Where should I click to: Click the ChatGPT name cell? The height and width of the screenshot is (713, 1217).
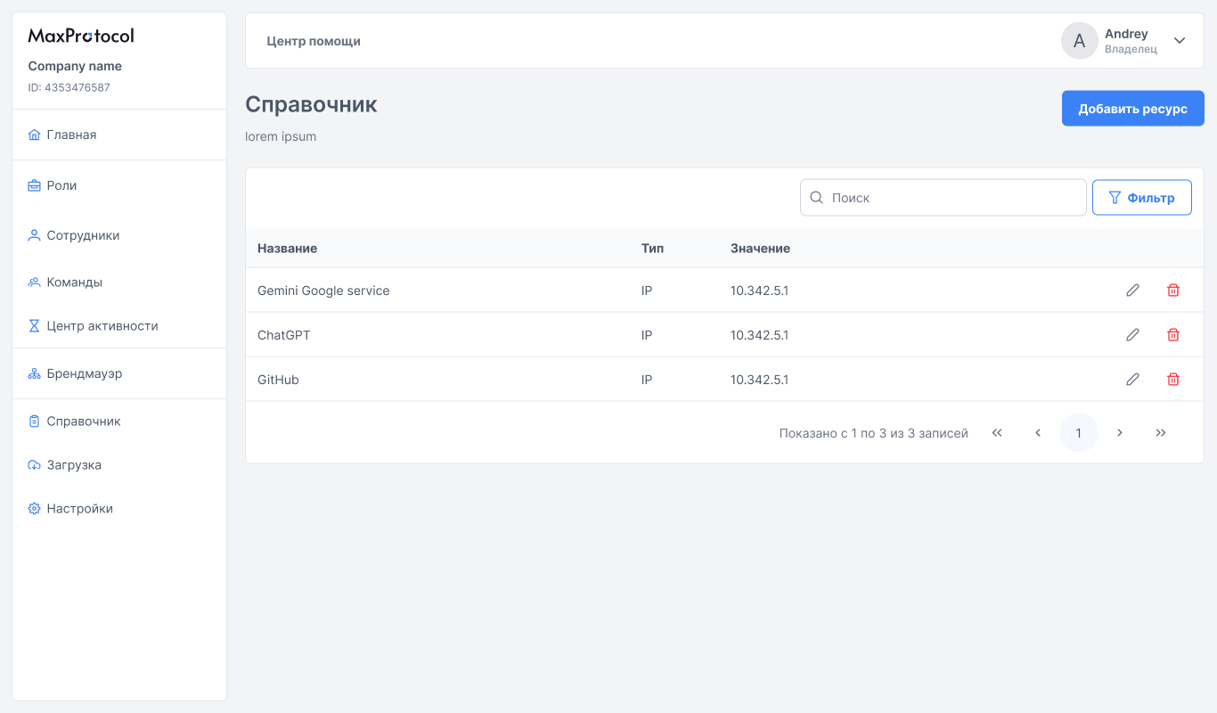point(283,335)
